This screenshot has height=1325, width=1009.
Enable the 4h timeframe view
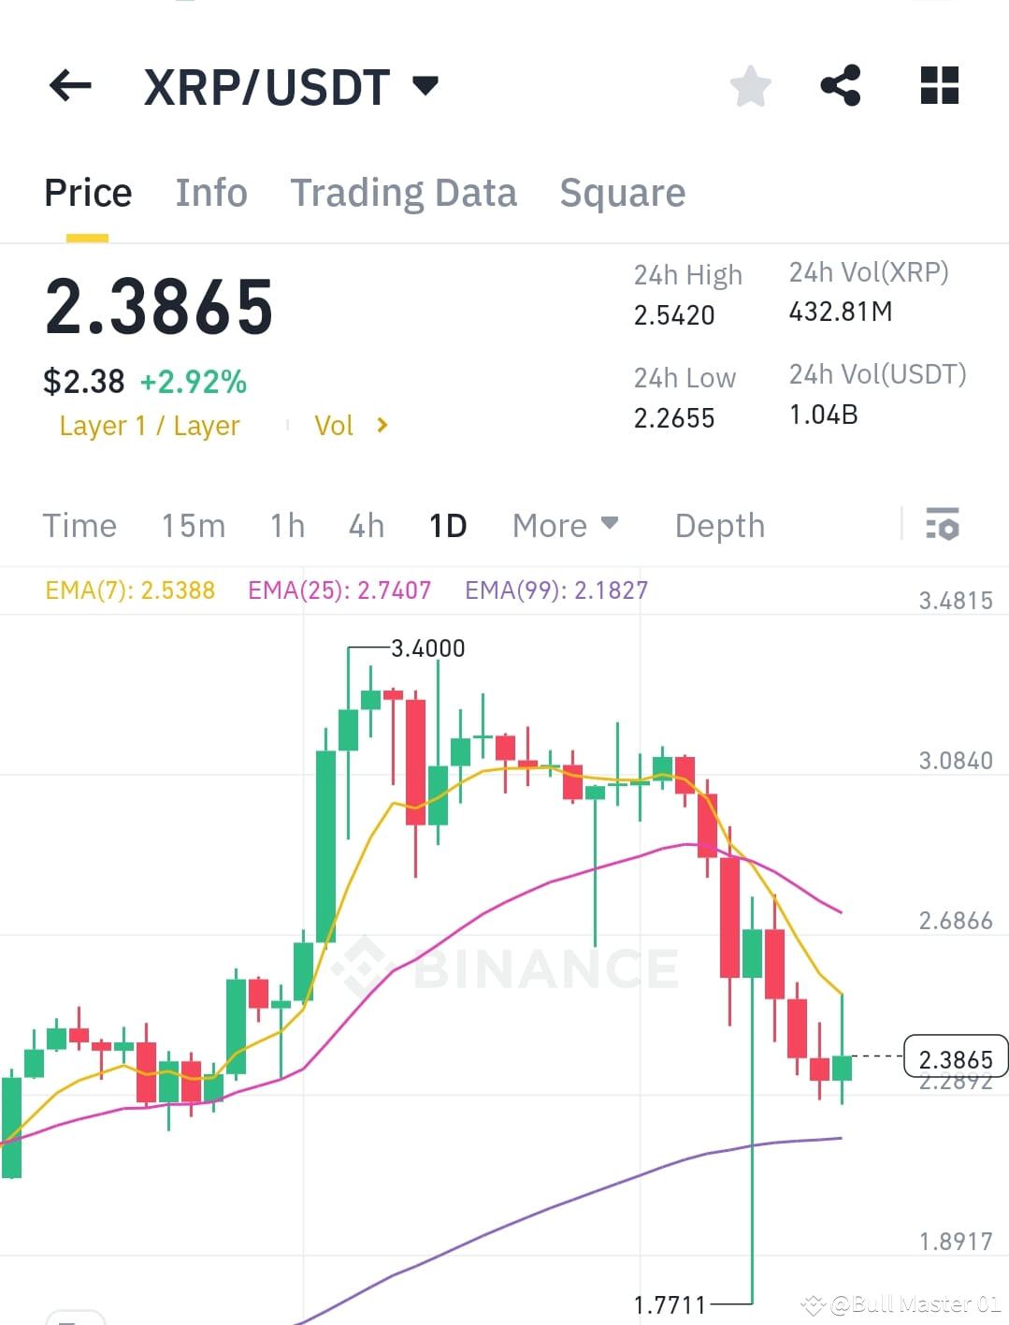pyautogui.click(x=366, y=526)
